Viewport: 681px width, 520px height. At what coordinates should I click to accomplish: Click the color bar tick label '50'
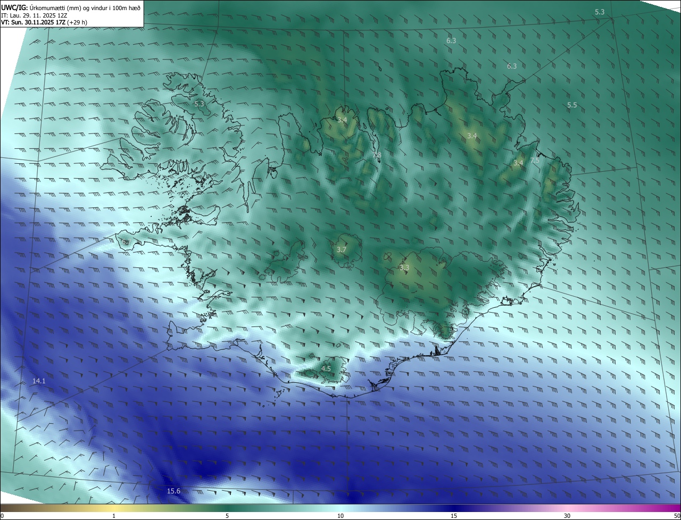click(677, 516)
